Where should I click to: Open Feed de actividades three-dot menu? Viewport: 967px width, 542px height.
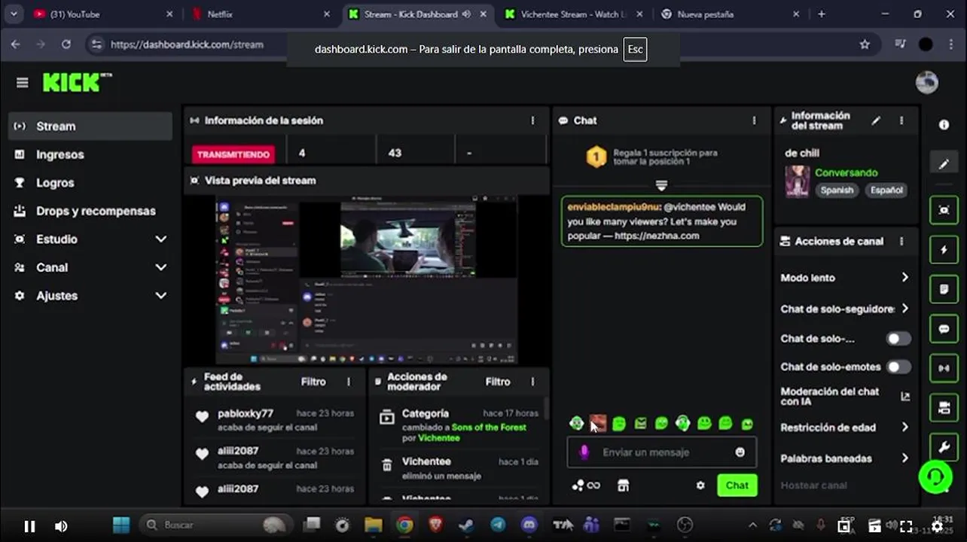pyautogui.click(x=349, y=382)
